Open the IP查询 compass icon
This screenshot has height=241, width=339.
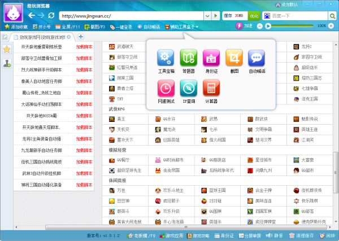tap(188, 89)
